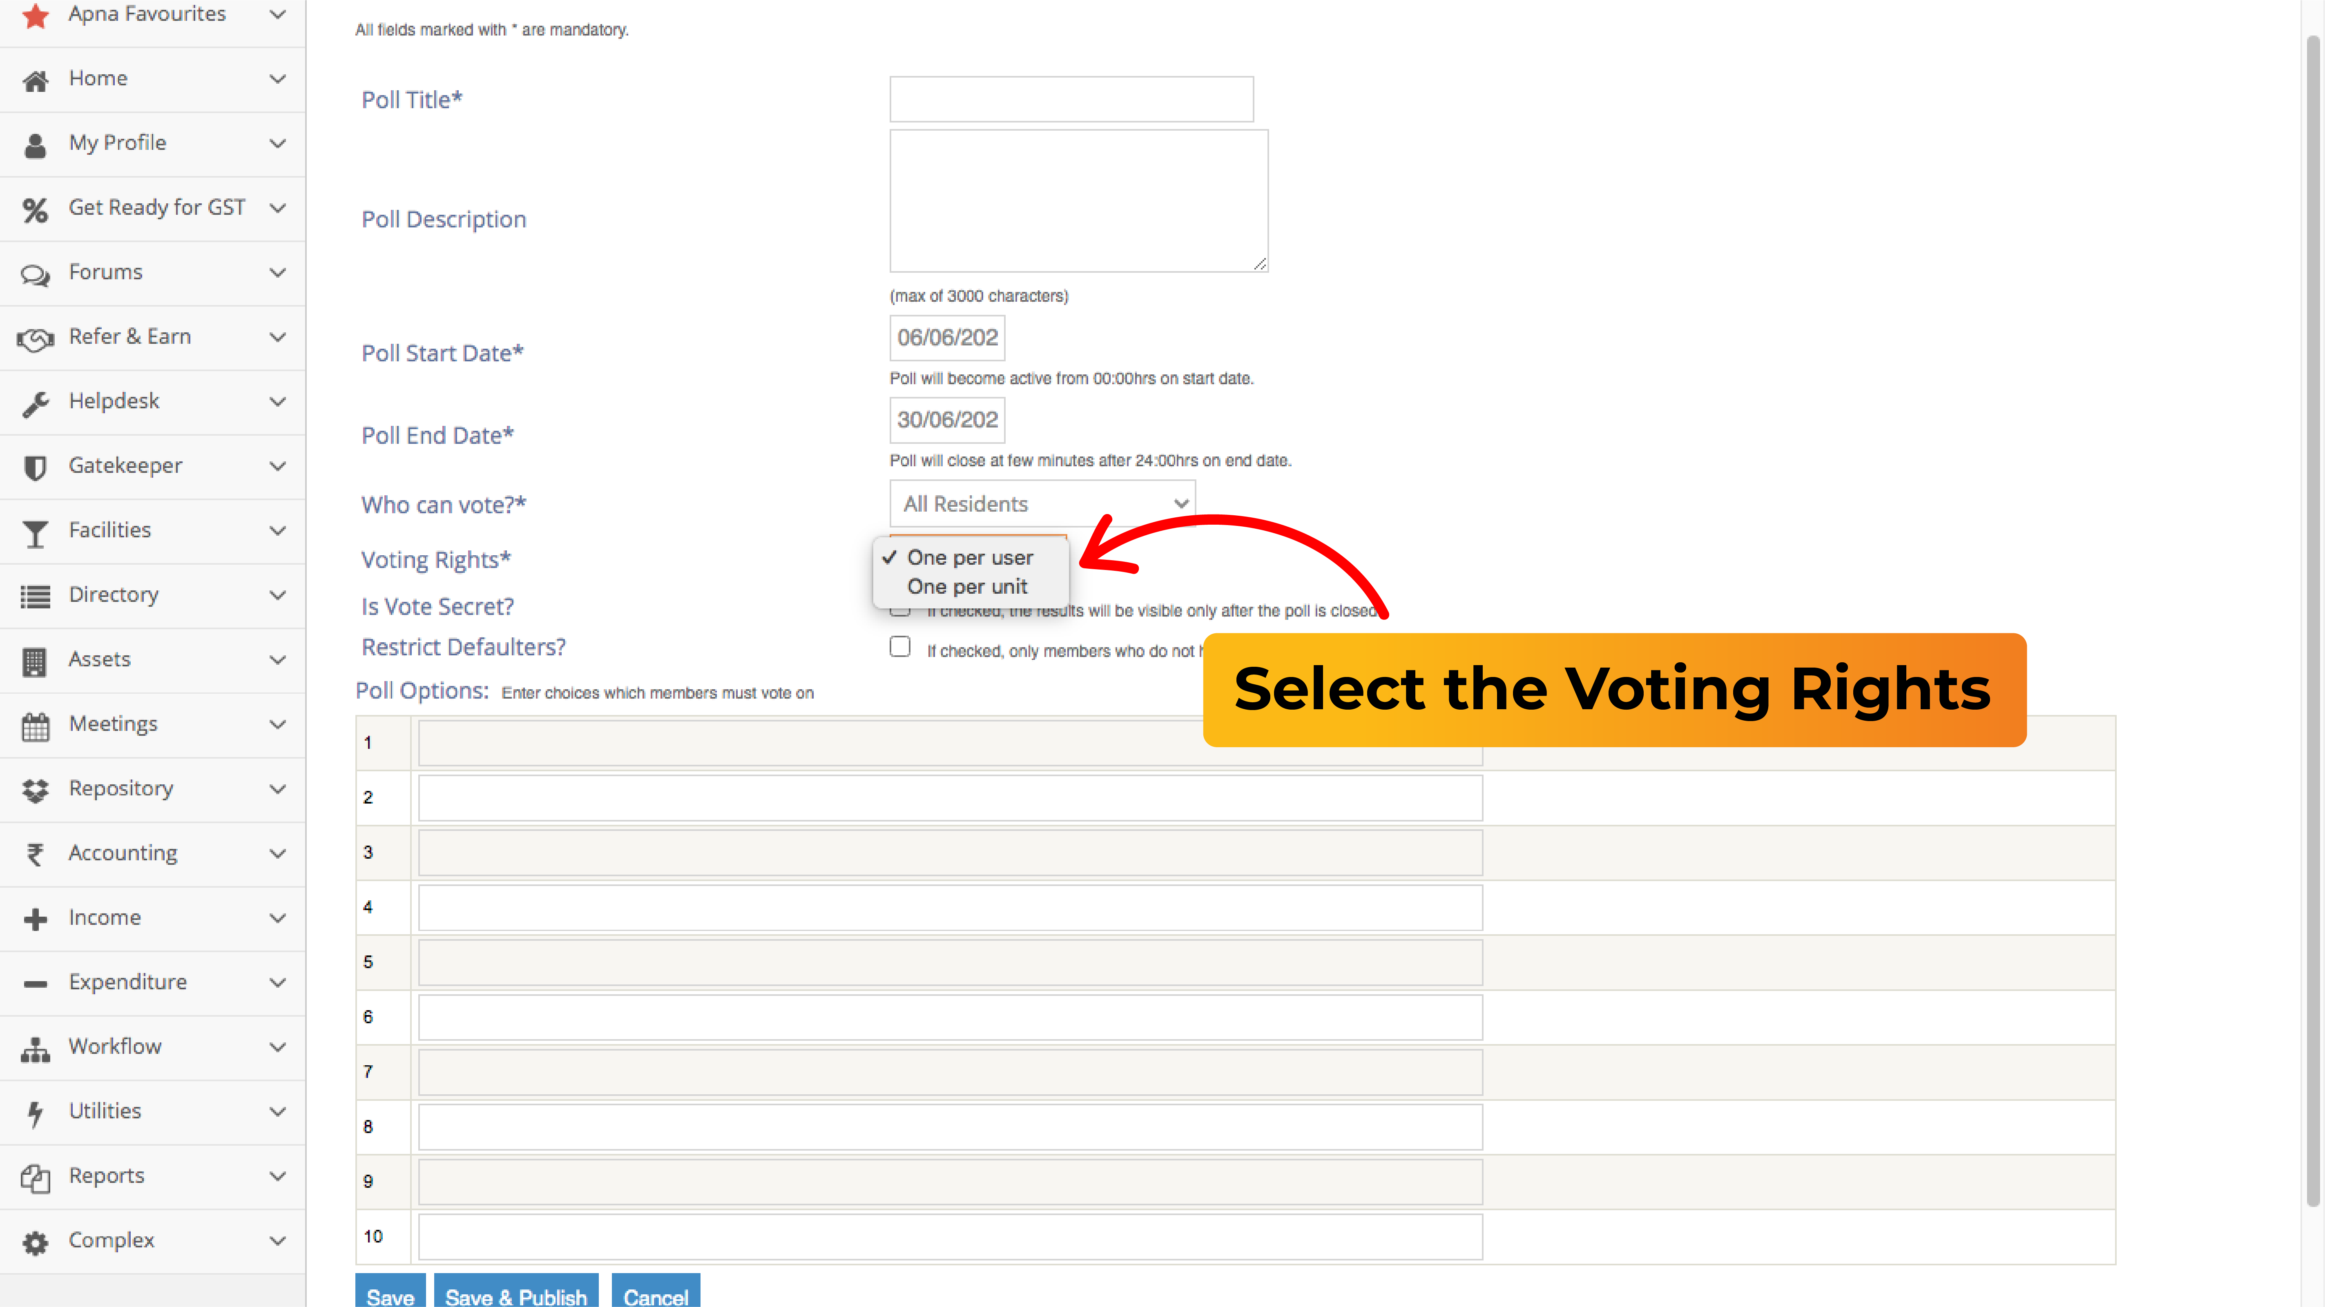Expand the Directory menu chevron
The image size is (2325, 1307).
point(278,594)
